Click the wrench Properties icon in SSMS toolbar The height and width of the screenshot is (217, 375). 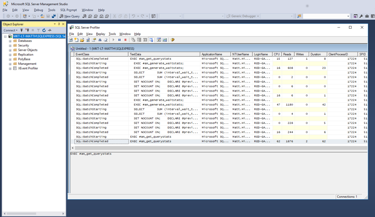click(361, 16)
